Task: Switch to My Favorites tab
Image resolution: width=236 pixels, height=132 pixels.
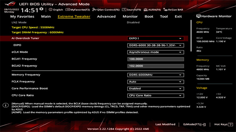Action: pyautogui.click(x=22, y=16)
